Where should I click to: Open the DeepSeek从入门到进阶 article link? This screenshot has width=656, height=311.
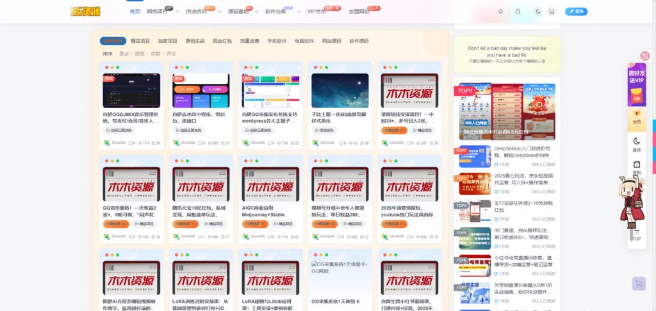(523, 152)
